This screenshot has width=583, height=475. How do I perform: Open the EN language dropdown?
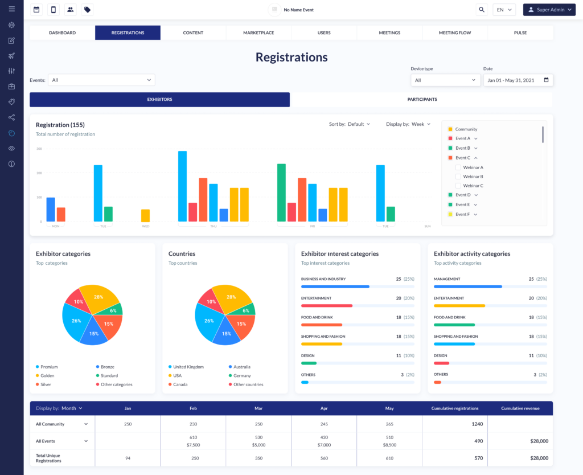coord(504,10)
